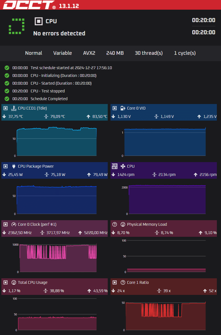Select the AVX2 instruction set label
Viewport: 221px width, 335px height.
89,53
